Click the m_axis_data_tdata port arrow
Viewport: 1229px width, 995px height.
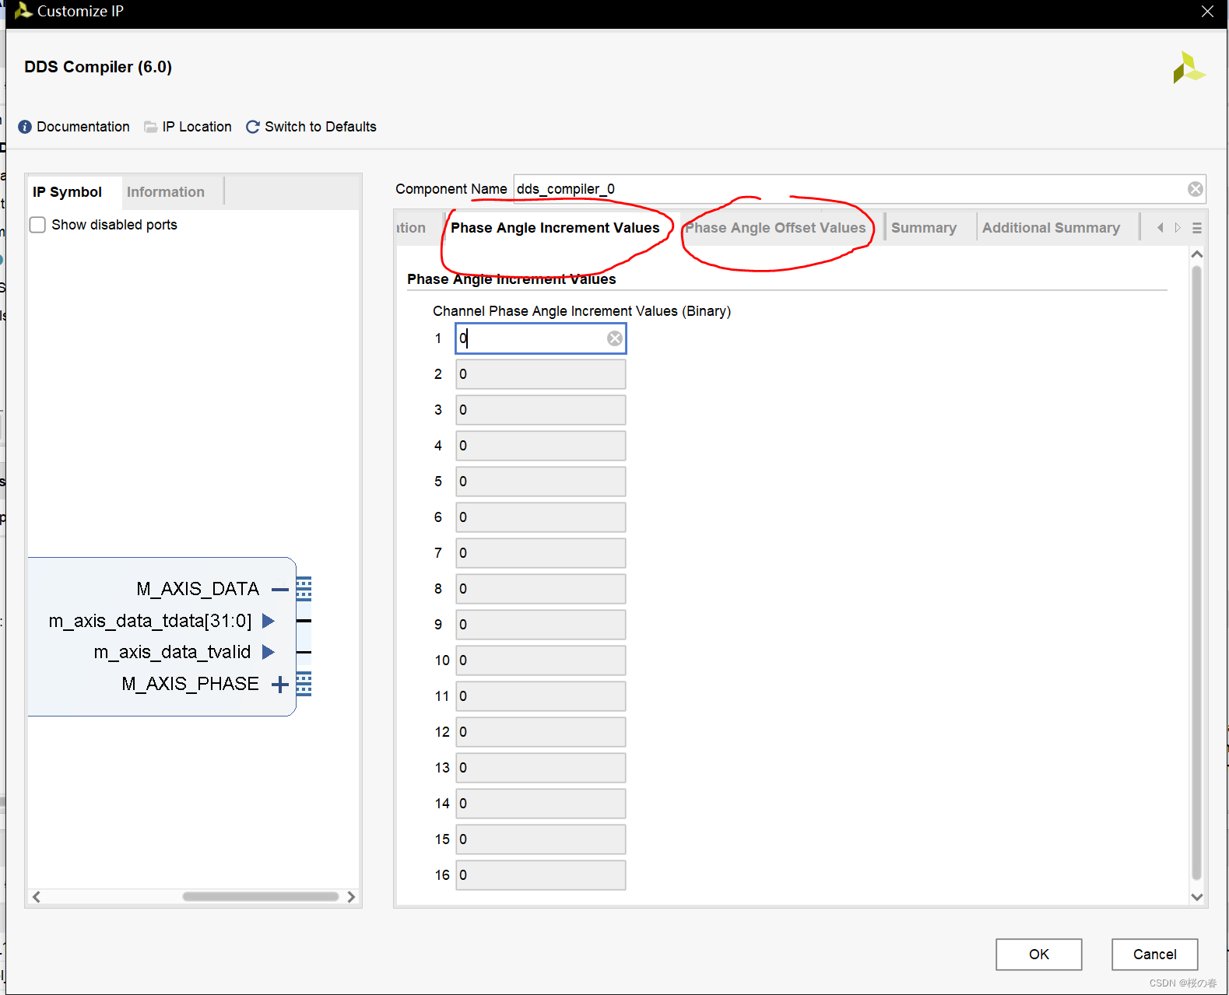click(269, 621)
